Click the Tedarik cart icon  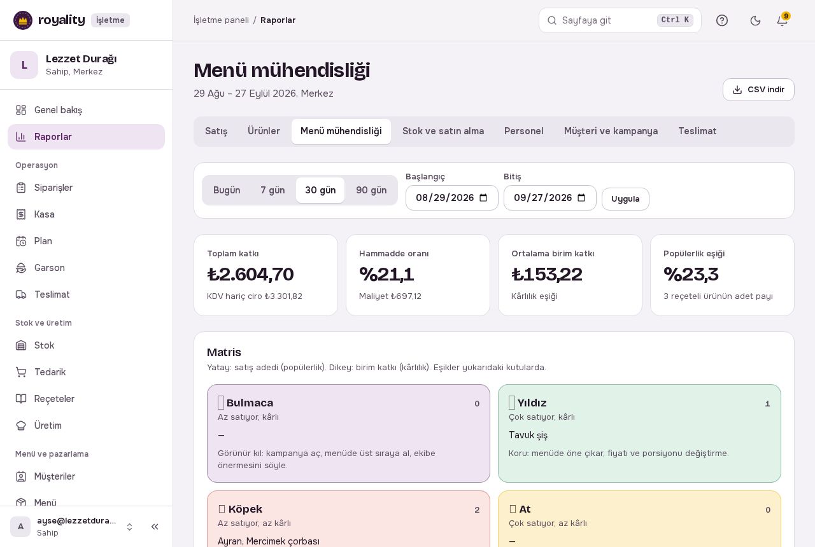coord(21,372)
